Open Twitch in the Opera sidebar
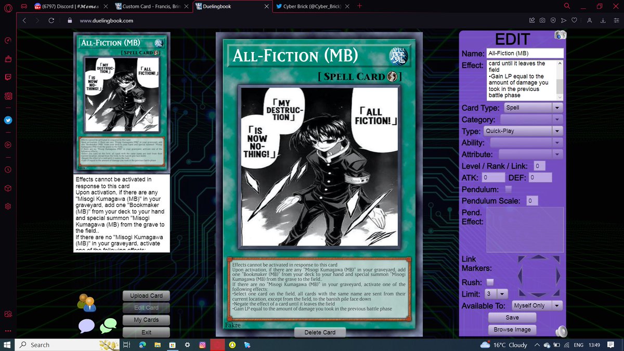 tap(8, 78)
